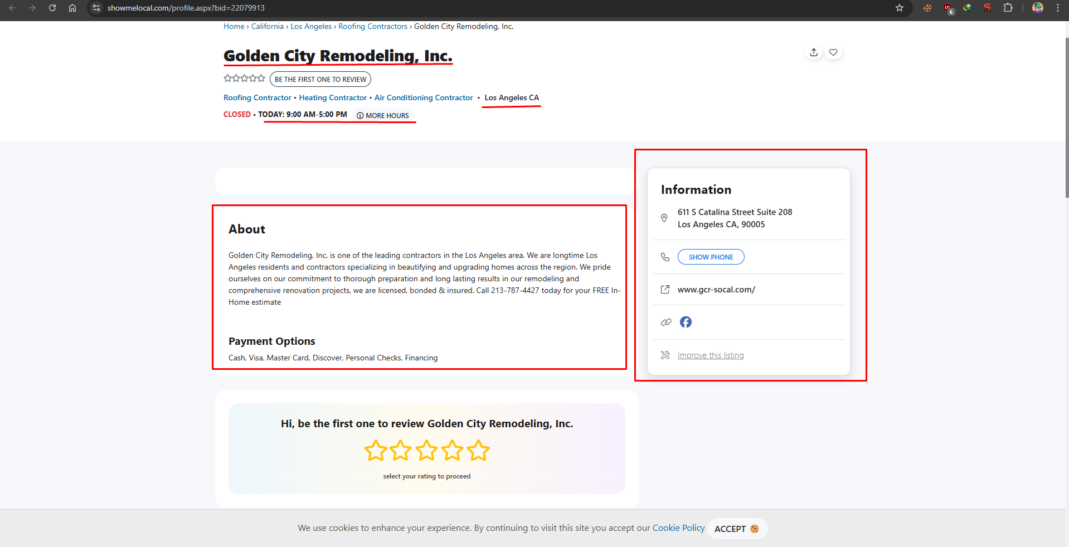
Task: Click the page refresh icon in the toolbar
Action: point(52,8)
